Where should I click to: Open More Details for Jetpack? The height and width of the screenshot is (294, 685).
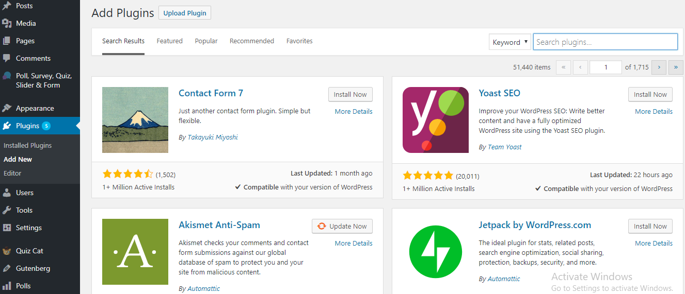tap(654, 243)
